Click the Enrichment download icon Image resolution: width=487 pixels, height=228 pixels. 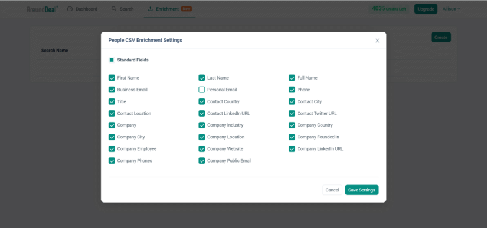tap(151, 9)
